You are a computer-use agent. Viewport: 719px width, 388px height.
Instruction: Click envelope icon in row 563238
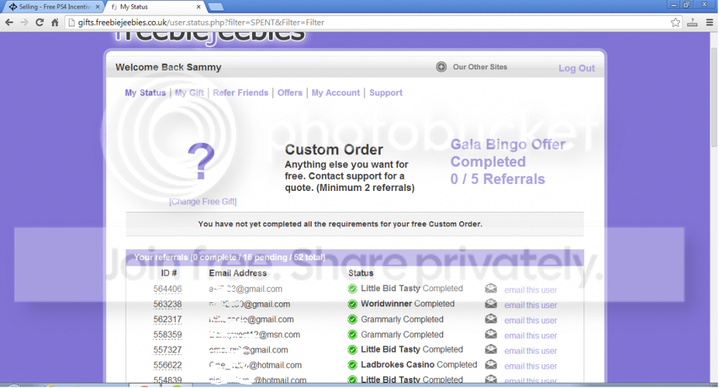coord(491,303)
